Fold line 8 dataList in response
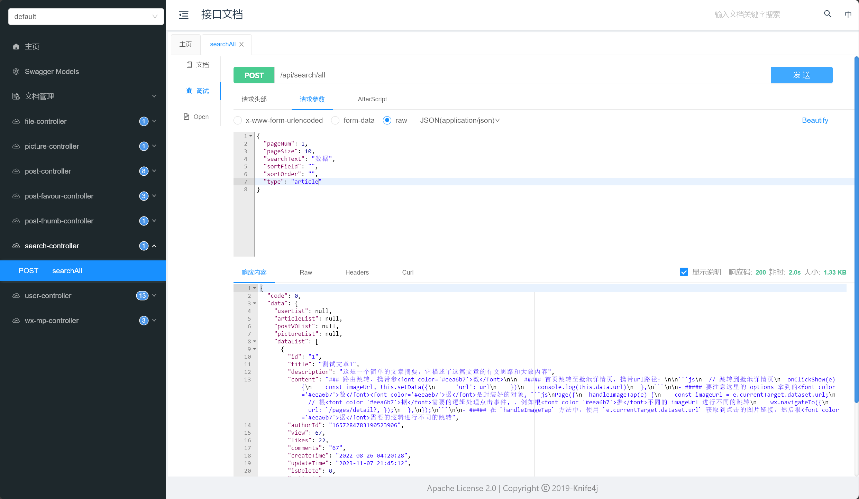 coord(255,341)
